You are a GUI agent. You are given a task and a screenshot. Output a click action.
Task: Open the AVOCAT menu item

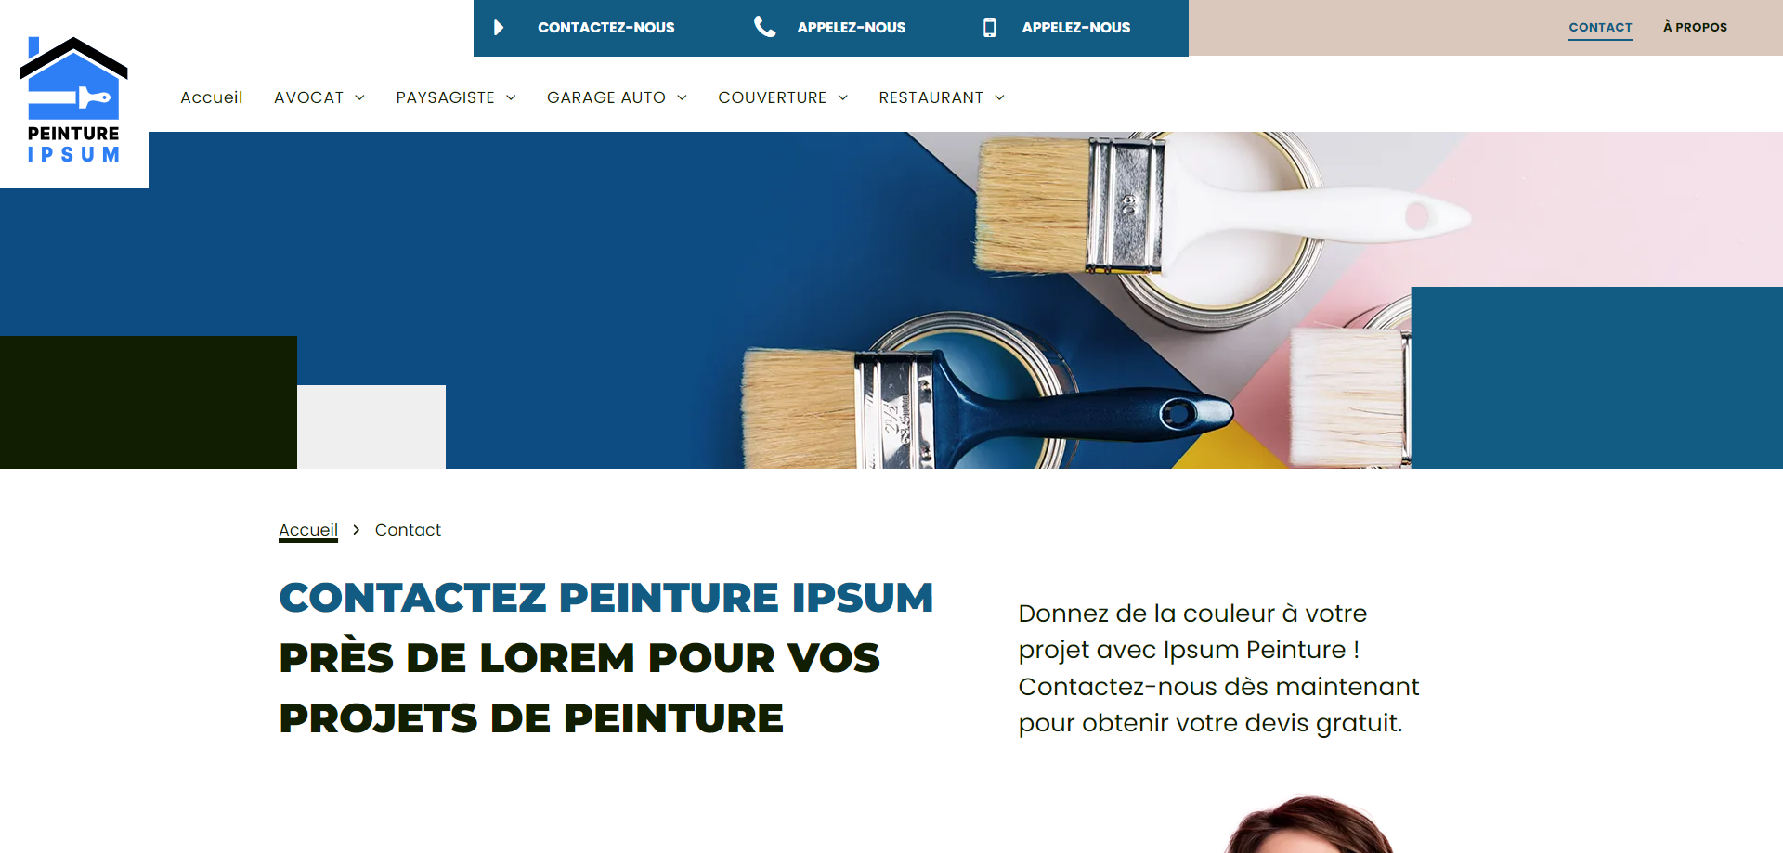click(308, 97)
